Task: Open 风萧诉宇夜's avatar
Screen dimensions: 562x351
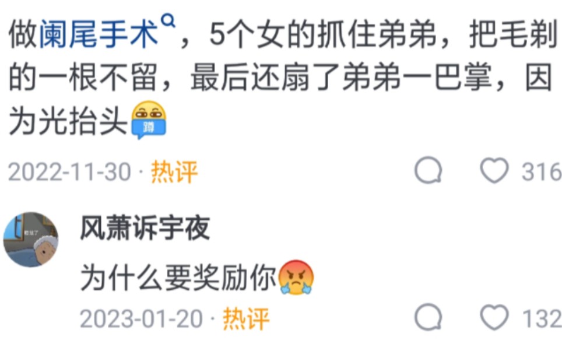Action: point(31,240)
